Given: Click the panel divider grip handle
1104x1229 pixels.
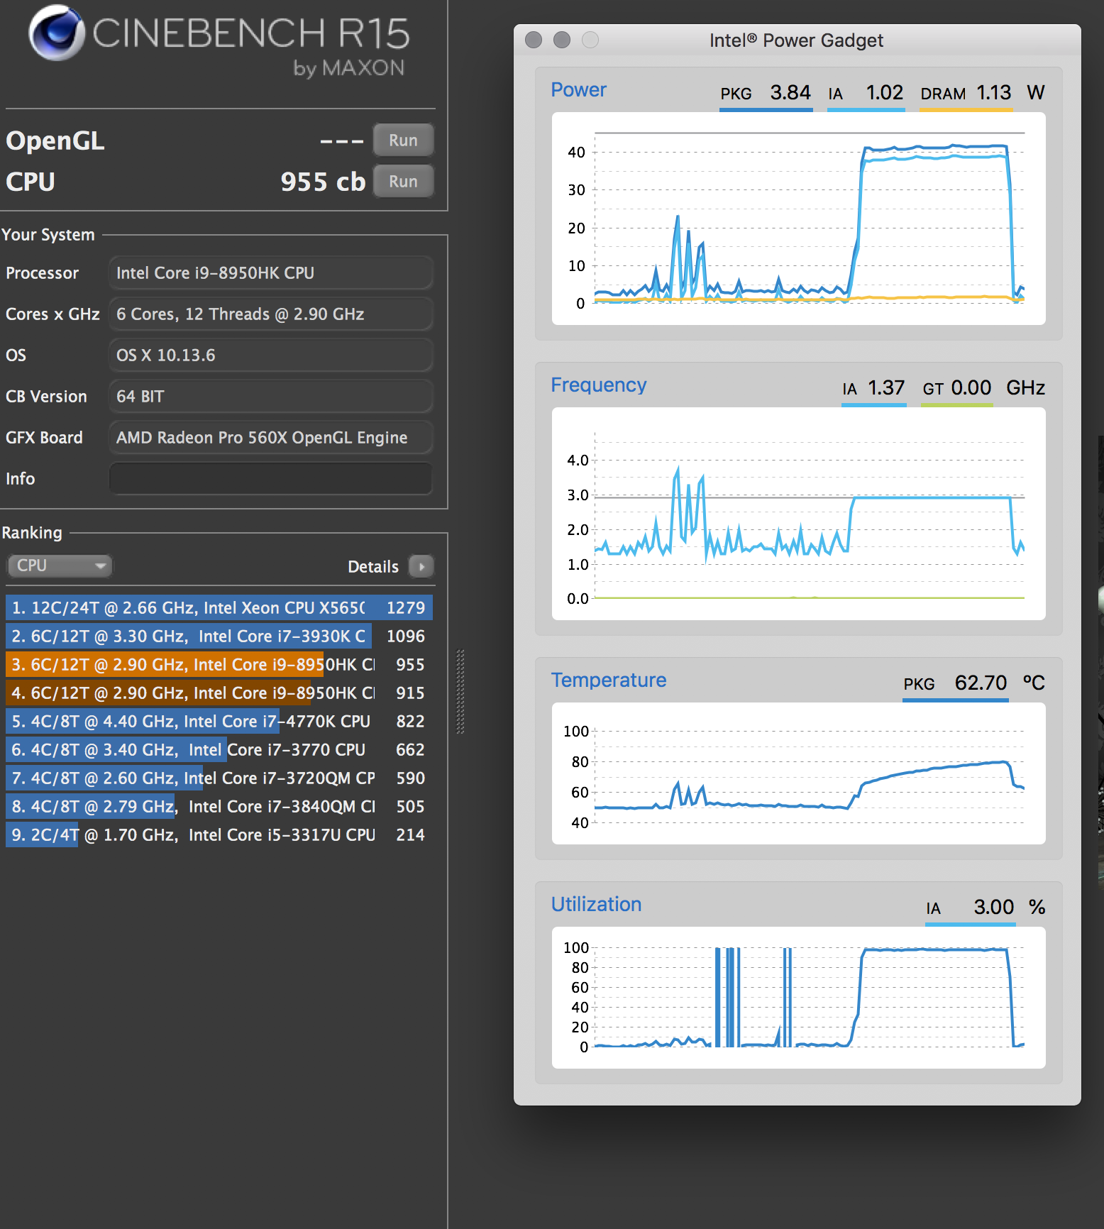Looking at the screenshot, I should point(460,691).
